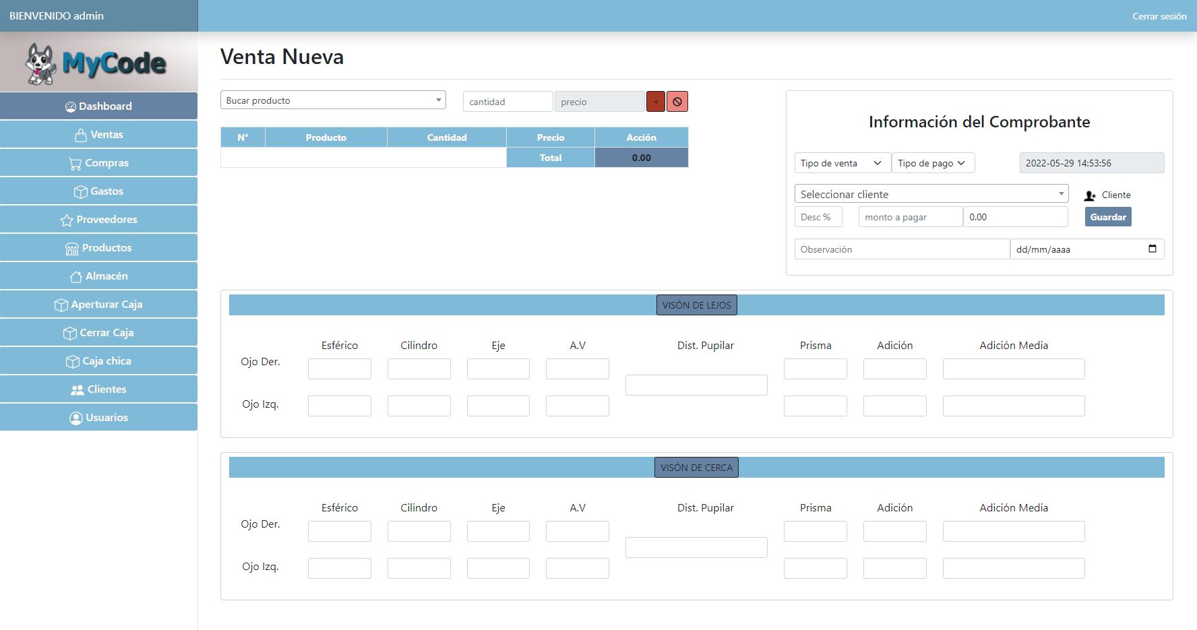Viewport: 1197px width, 630px height.
Task: Click the Cerrar sesión link
Action: click(x=1159, y=16)
